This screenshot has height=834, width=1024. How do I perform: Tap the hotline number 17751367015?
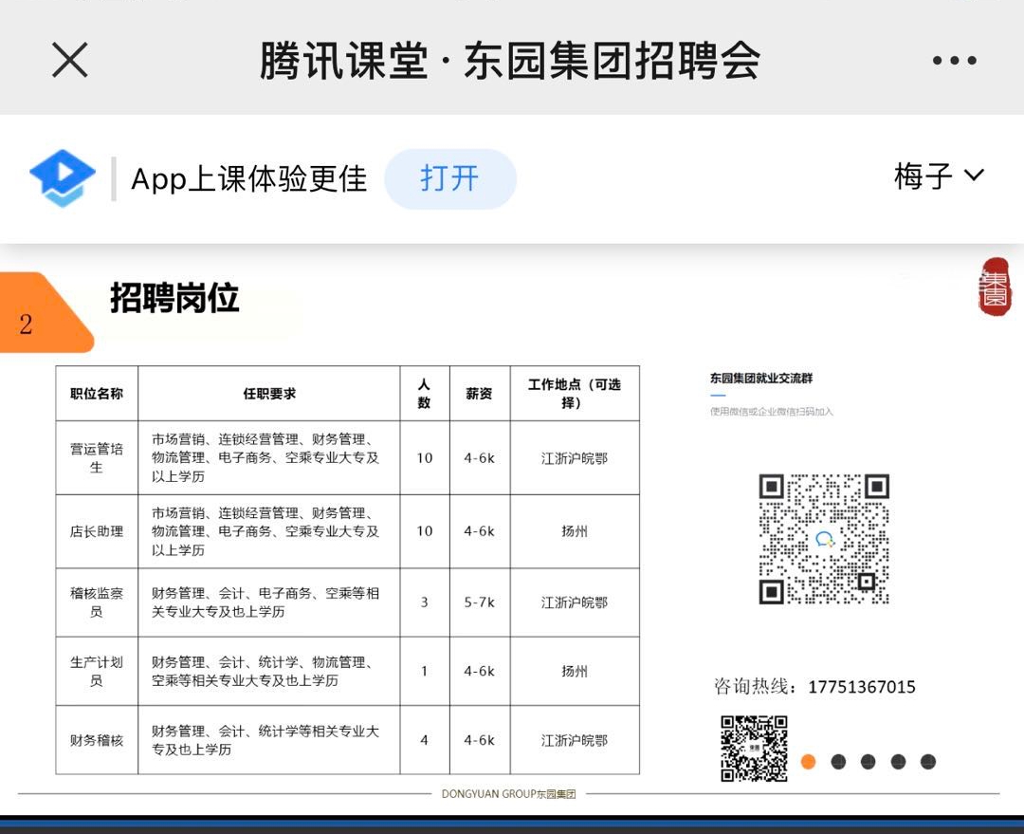862,687
